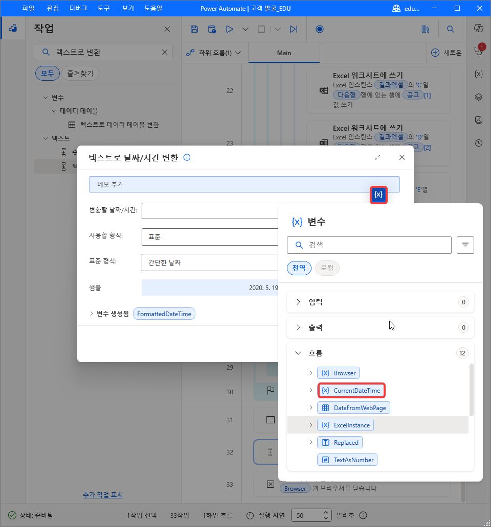
Task: Click the info icon next to the dialog title
Action: tap(187, 157)
